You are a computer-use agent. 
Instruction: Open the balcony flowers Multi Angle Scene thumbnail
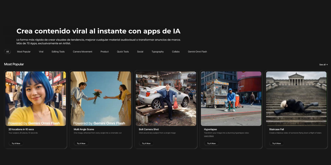tap(101, 98)
